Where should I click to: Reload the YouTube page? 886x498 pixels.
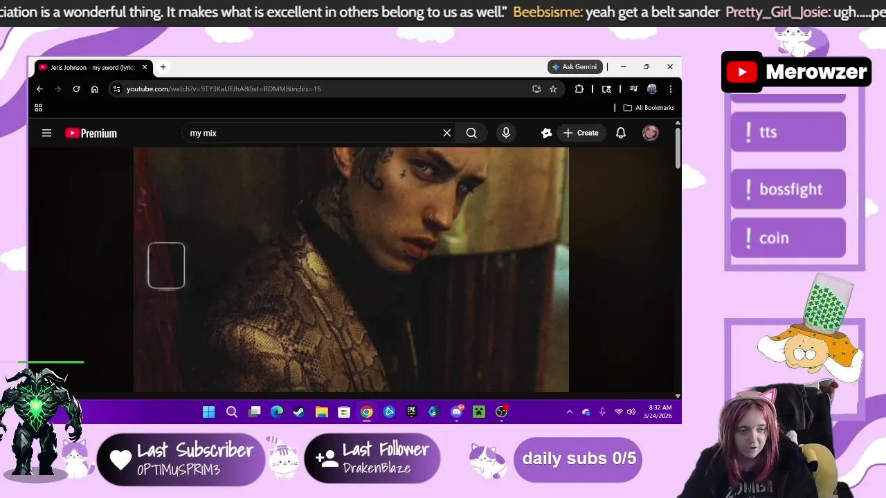[x=76, y=89]
